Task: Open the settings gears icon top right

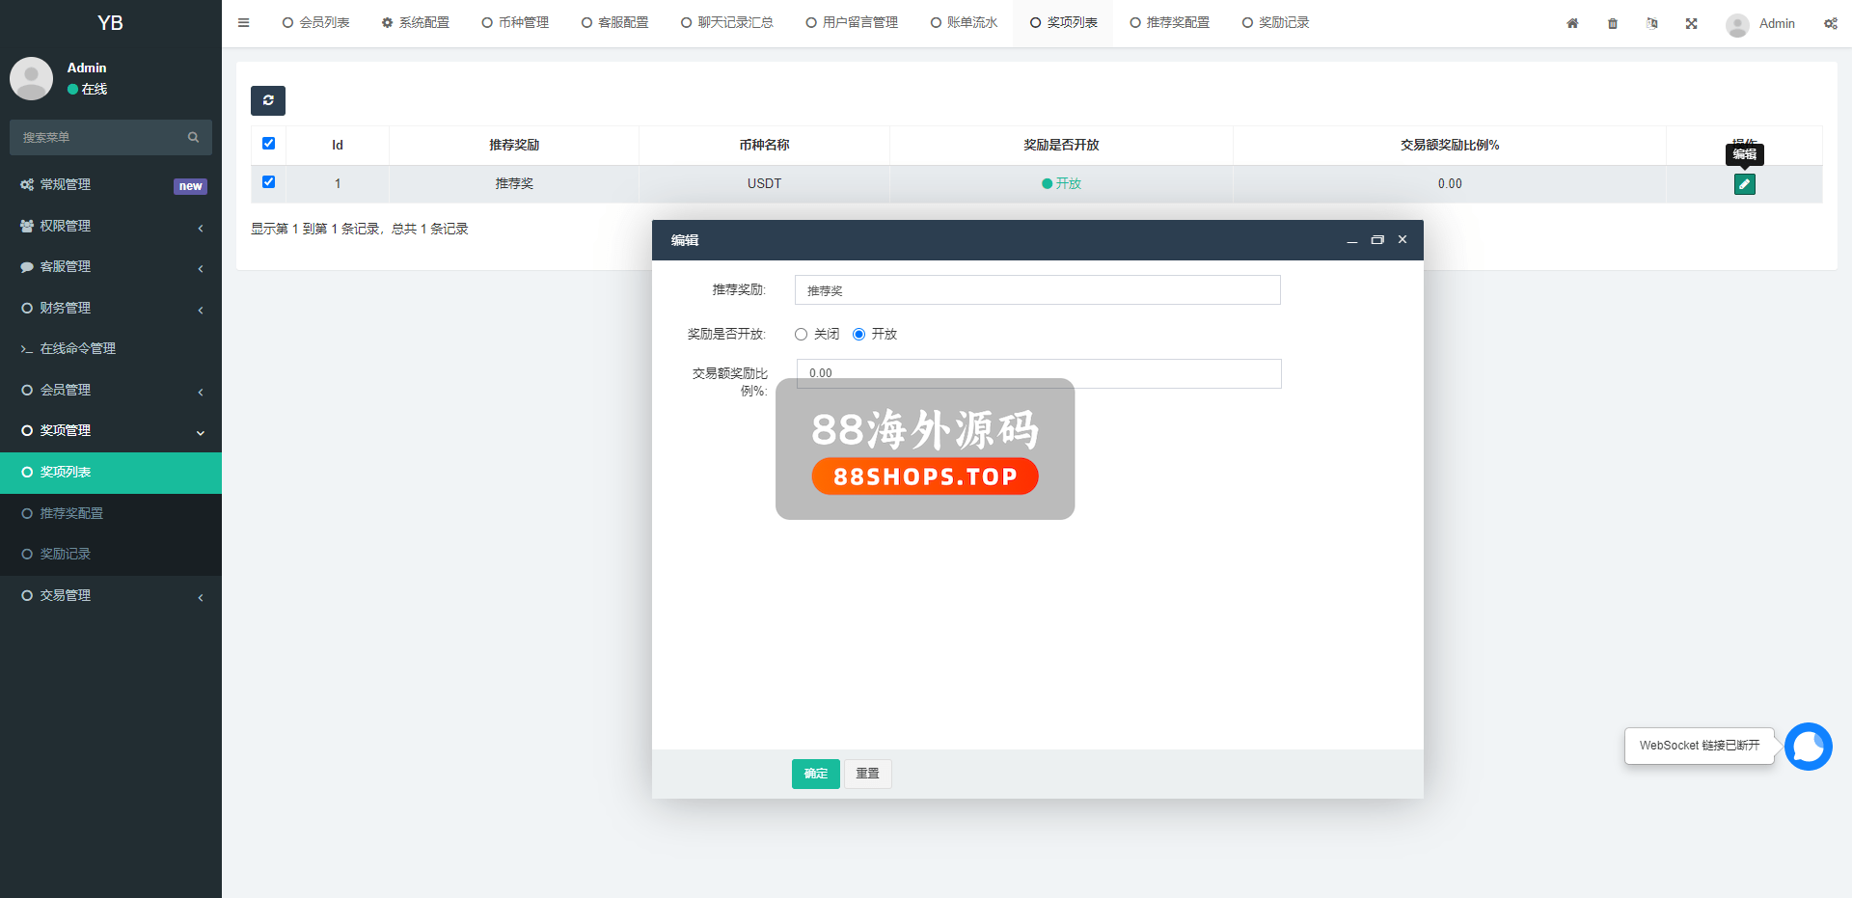Action: [1830, 23]
